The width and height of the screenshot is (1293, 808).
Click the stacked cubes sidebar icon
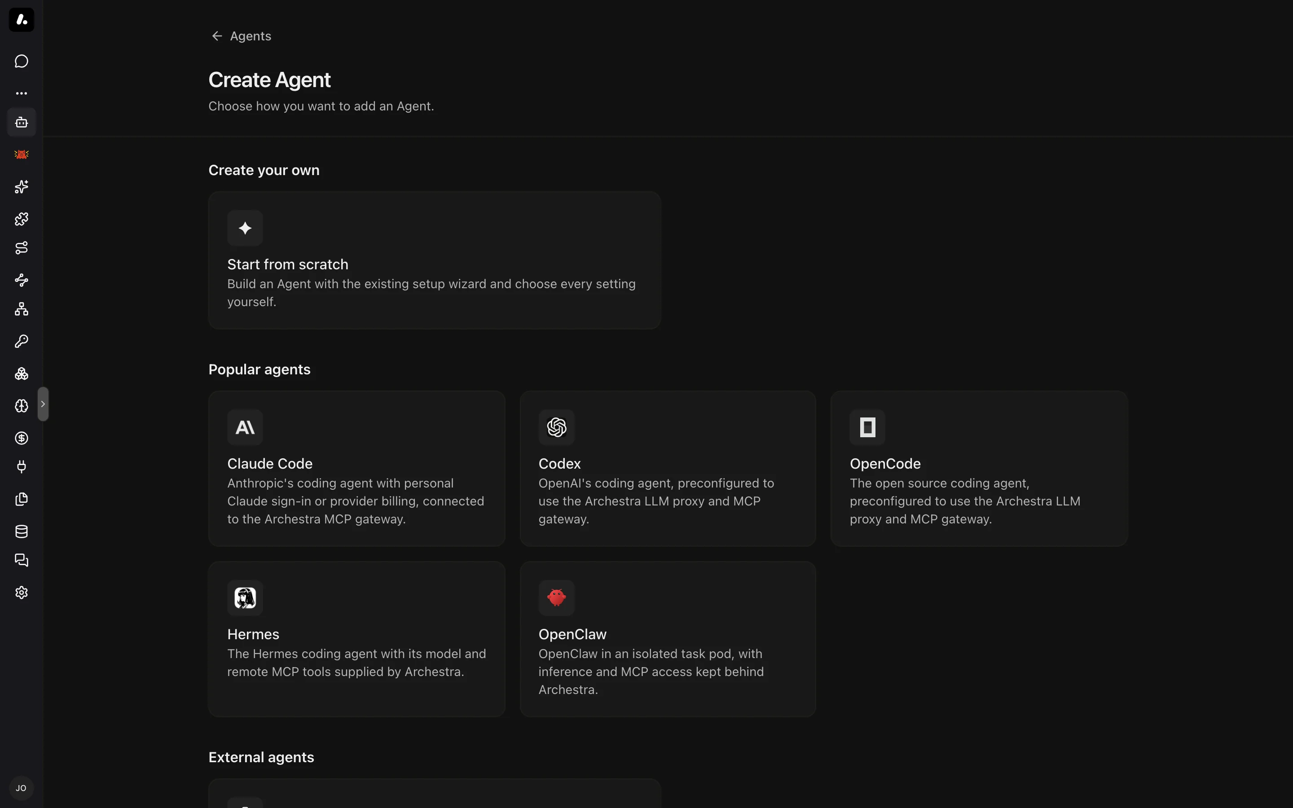point(22,373)
